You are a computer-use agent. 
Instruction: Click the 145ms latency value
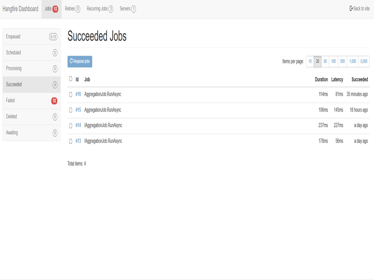pos(338,110)
